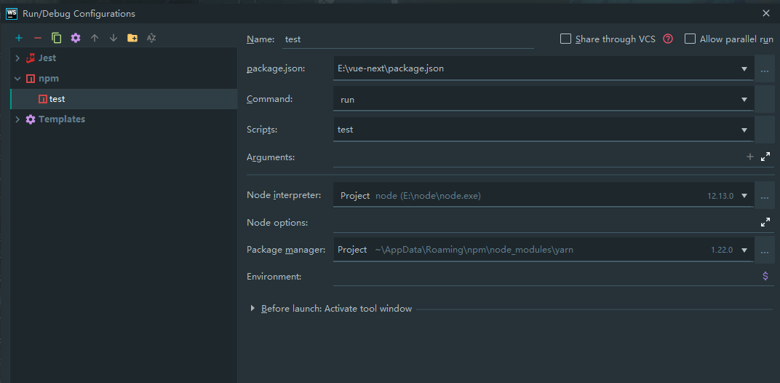Move configuration down with arrow
The image size is (780, 383).
pyautogui.click(x=114, y=38)
